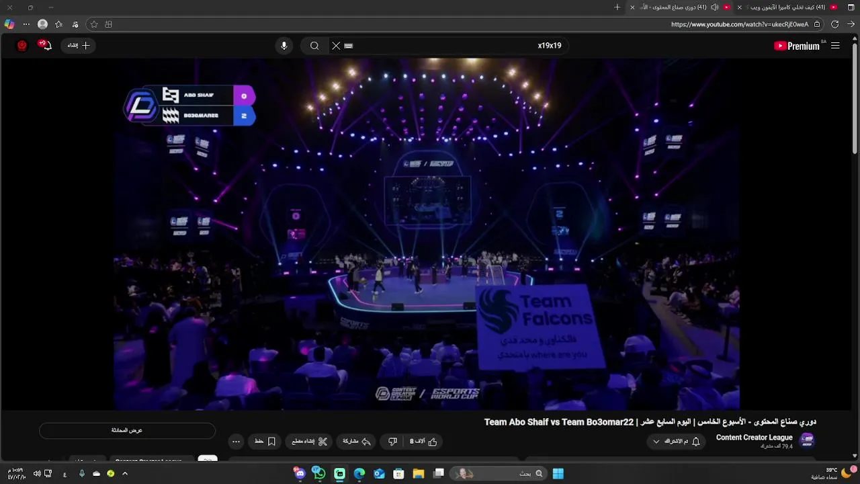Close the active Content Creator League tab
860x484 pixels.
[x=632, y=7]
